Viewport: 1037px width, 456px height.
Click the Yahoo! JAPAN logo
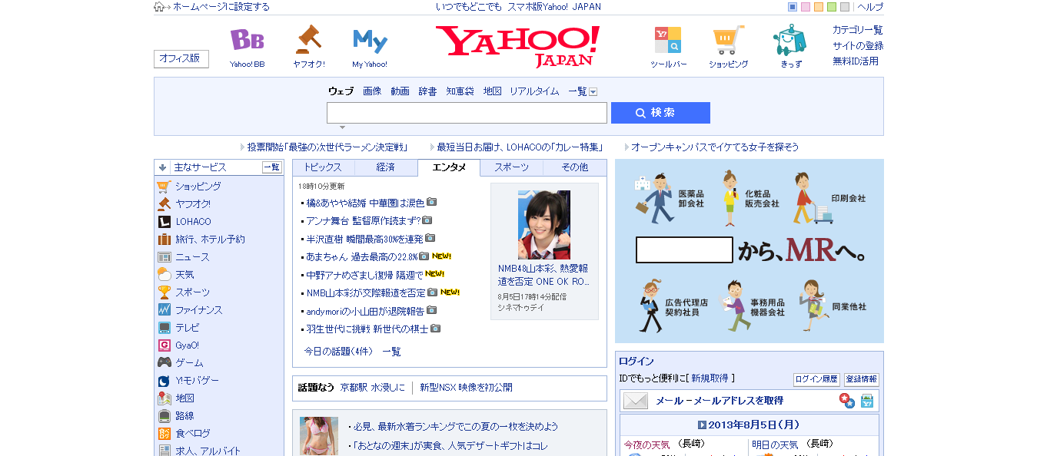[x=517, y=45]
